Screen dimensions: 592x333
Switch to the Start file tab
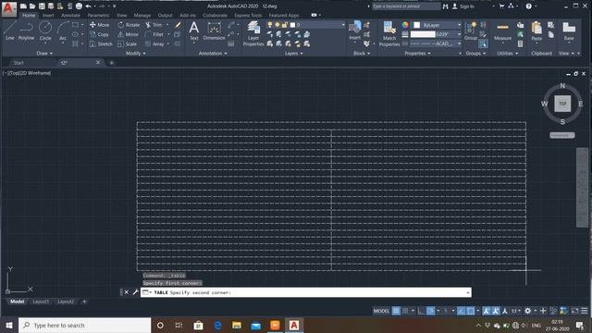click(x=18, y=63)
